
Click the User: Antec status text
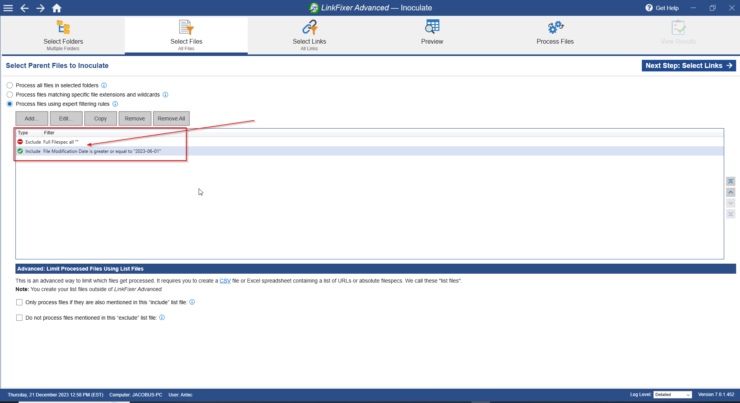pos(180,395)
